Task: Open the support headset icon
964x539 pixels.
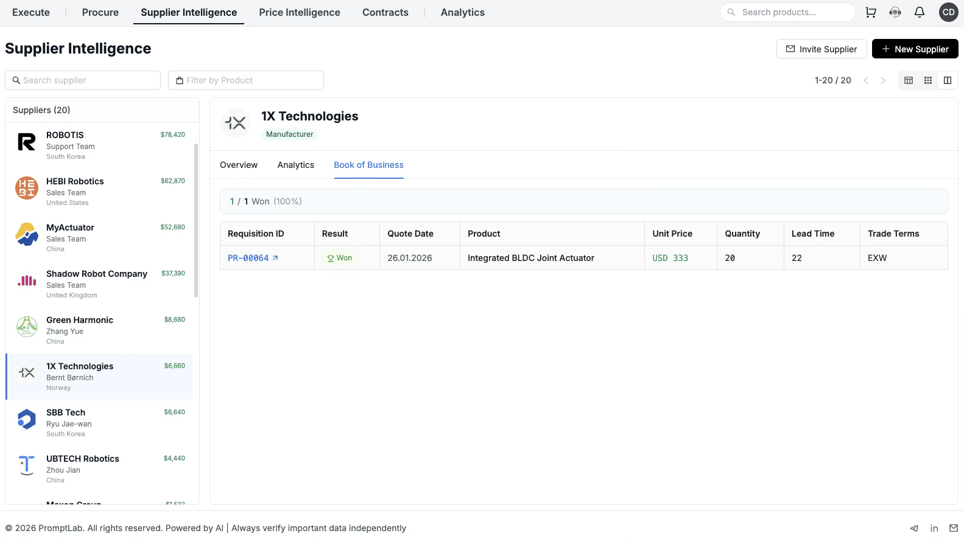Action: coord(895,12)
